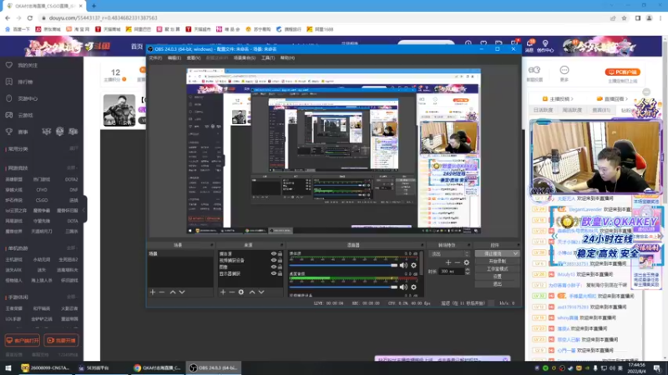Add a scene transition with plus icon
The width and height of the screenshot is (668, 375).
point(448,262)
